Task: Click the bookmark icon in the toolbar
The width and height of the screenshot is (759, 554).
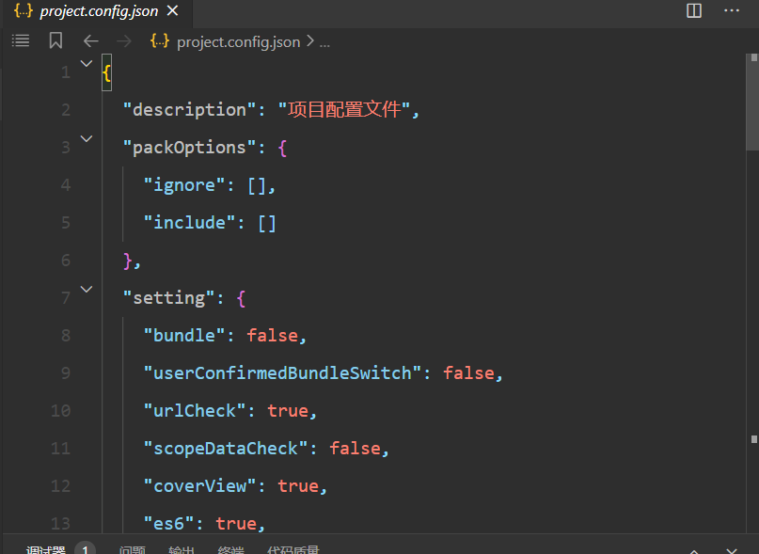Action: [55, 40]
